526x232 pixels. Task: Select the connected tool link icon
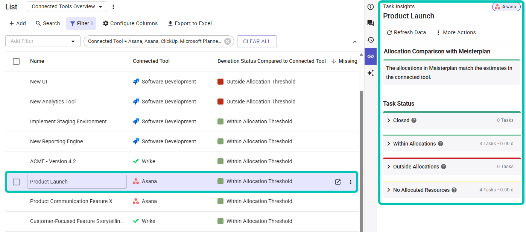371,56
